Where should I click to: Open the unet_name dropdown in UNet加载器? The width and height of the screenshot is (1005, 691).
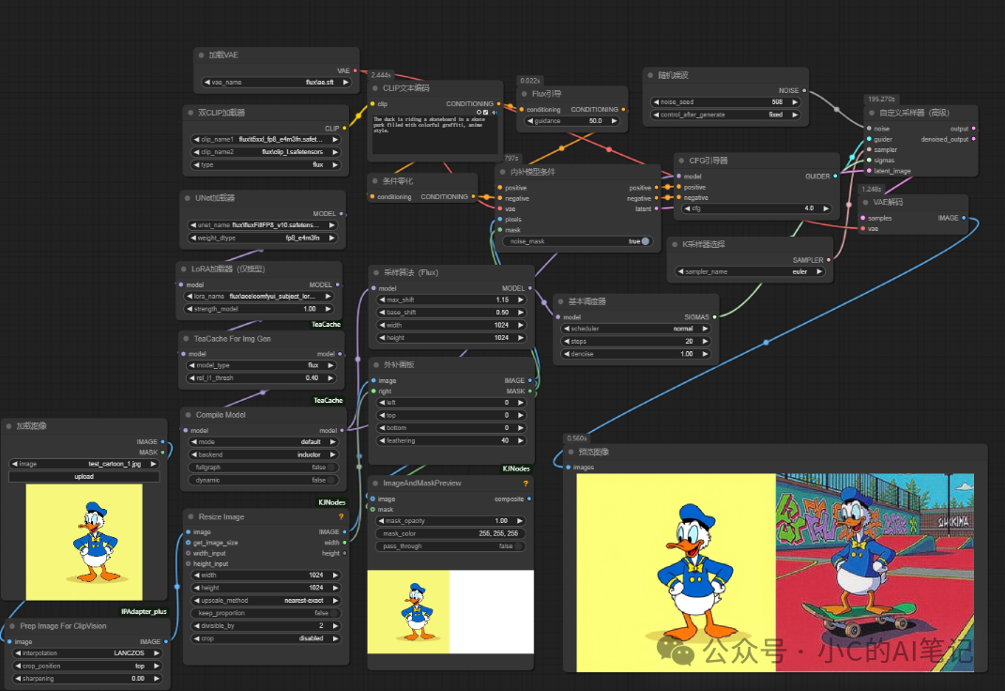point(263,225)
